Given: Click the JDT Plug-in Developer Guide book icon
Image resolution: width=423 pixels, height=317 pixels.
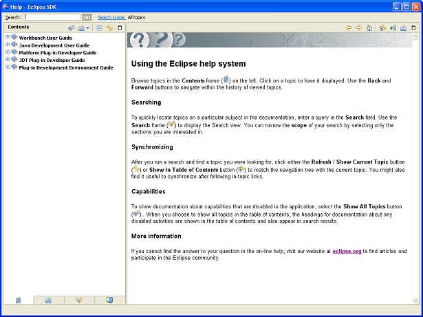Looking at the screenshot, I should 14,59.
